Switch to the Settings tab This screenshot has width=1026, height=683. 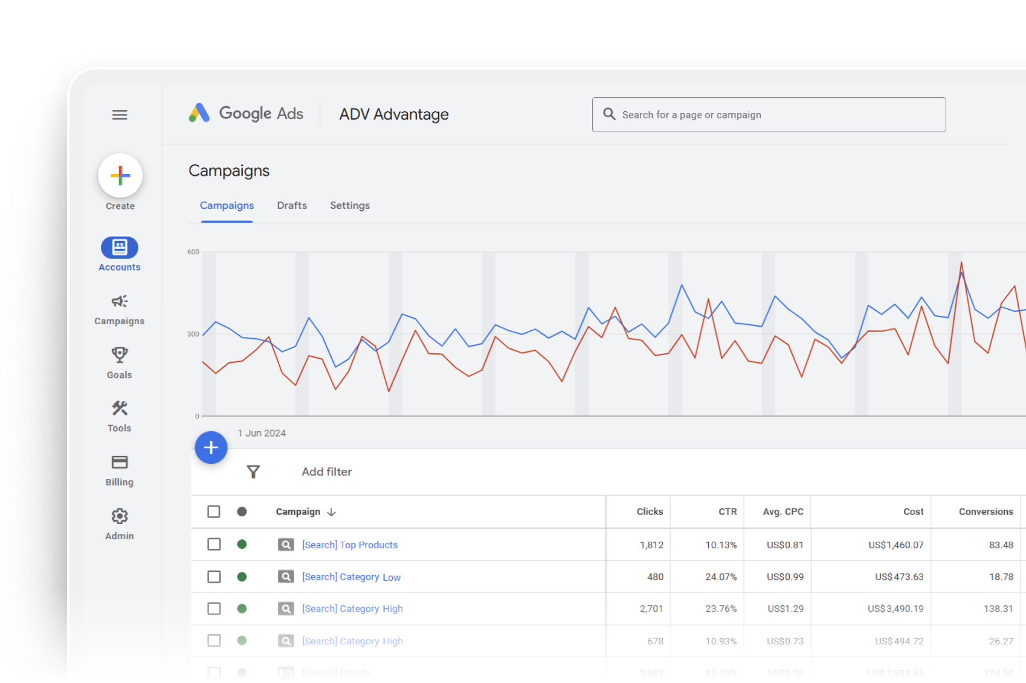click(350, 205)
